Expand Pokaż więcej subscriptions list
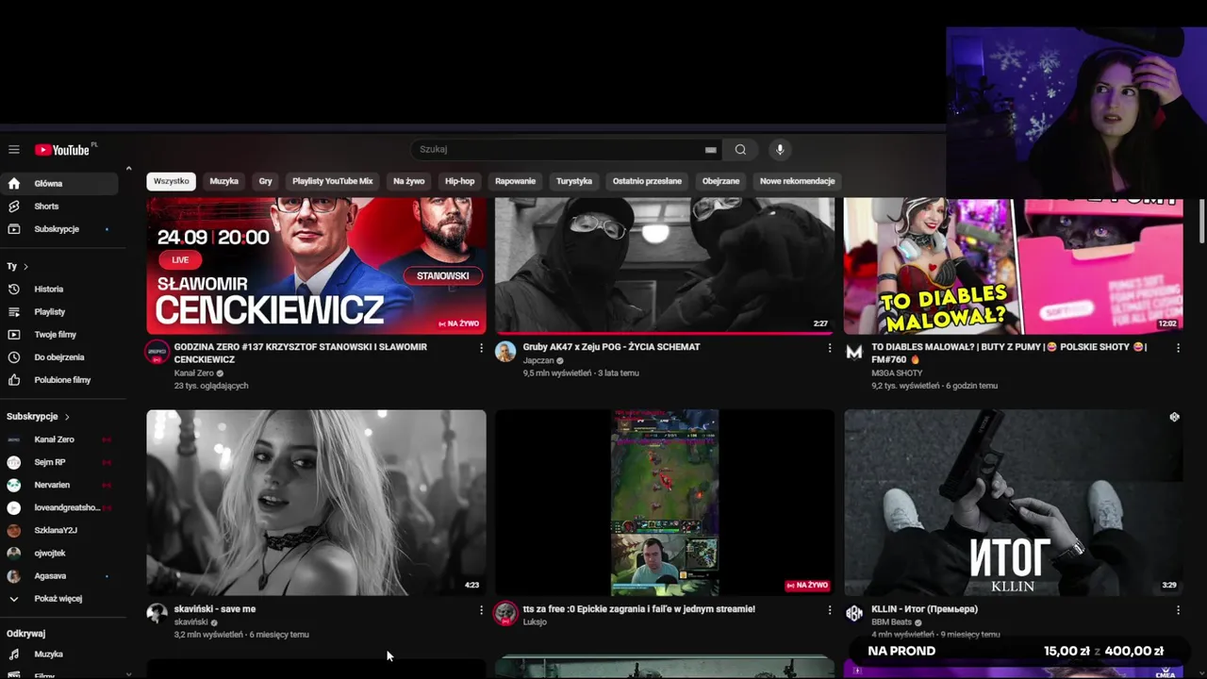Image resolution: width=1207 pixels, height=679 pixels. coord(59,599)
